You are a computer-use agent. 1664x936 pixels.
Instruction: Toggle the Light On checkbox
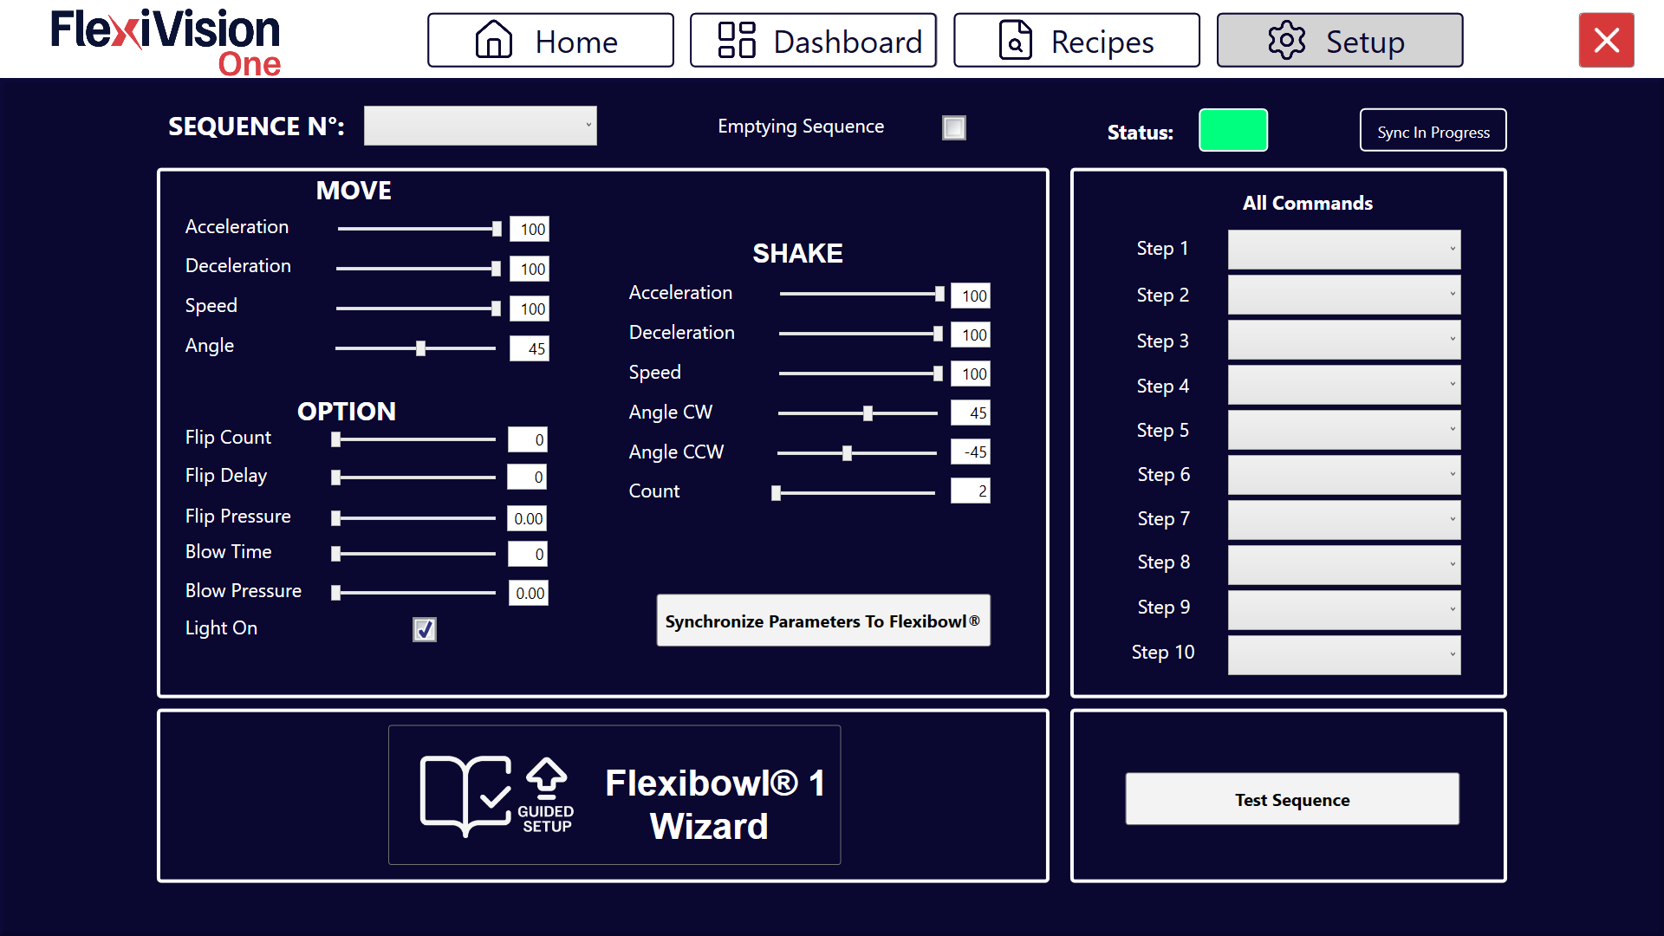pos(425,629)
